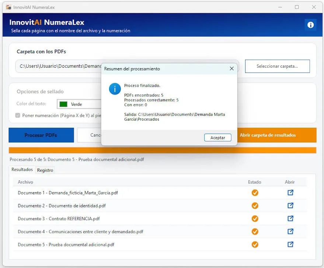
Task: Open Documento 1 Demanda_ficticia via its open icon
Action: pyautogui.click(x=290, y=193)
